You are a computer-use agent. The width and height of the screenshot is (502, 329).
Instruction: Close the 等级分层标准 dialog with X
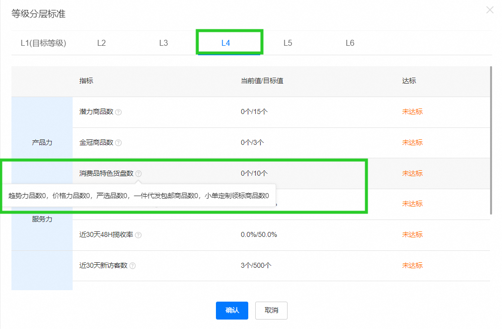[490, 10]
